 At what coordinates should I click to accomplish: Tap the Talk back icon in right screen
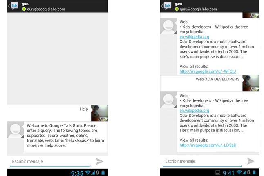(166, 6)
